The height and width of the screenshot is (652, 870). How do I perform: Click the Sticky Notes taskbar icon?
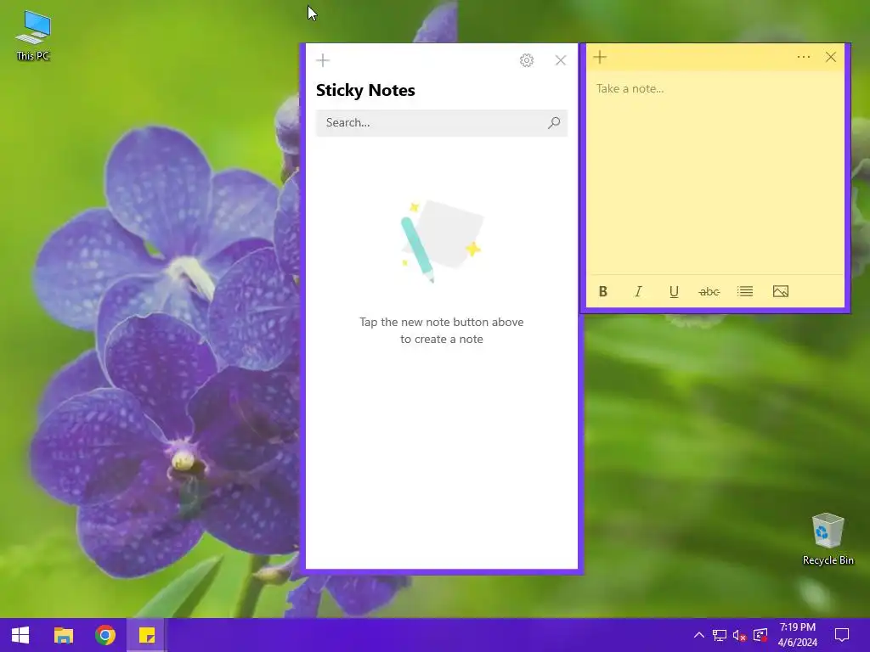(147, 635)
